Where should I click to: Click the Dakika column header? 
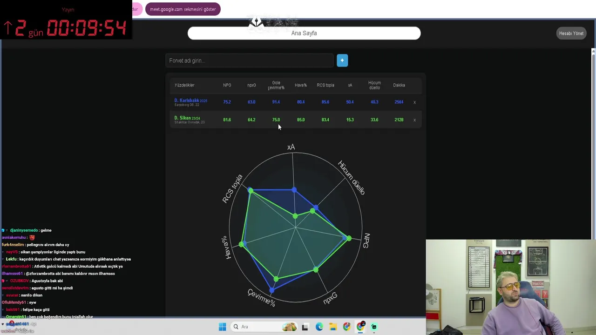click(399, 85)
